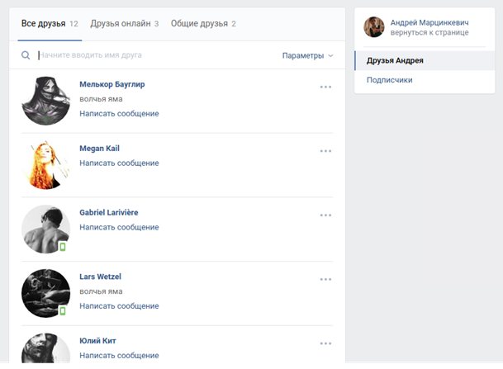Open the Юлий Кит profile link
The height and width of the screenshot is (369, 503).
(97, 341)
